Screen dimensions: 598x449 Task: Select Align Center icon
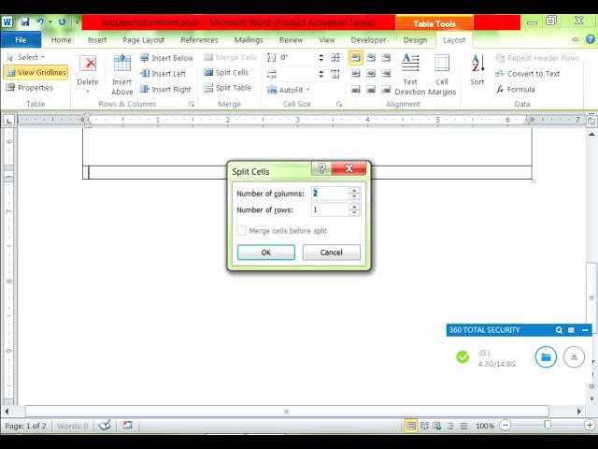click(371, 73)
